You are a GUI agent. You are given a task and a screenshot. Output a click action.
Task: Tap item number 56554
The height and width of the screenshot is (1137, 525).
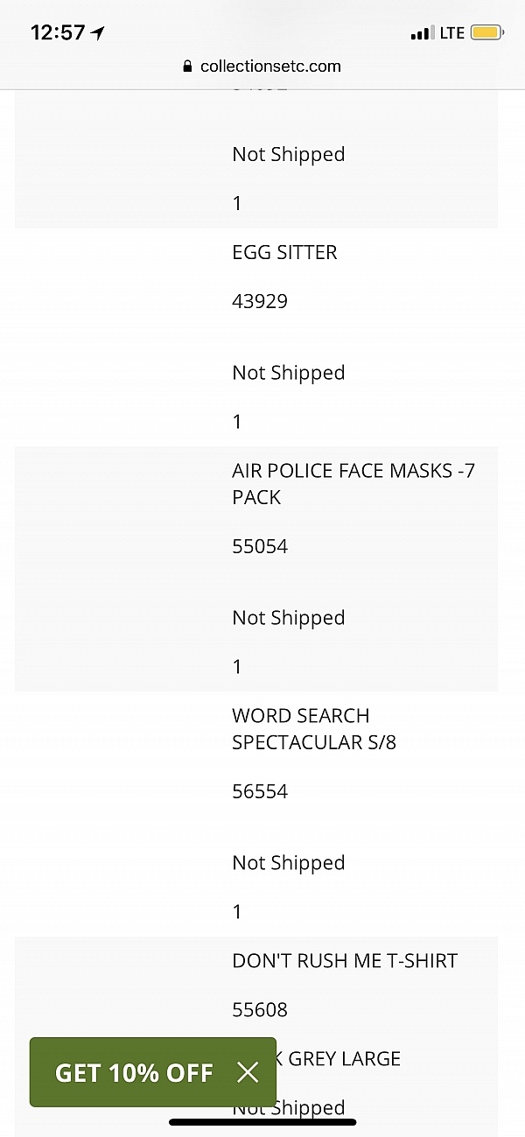pyautogui.click(x=260, y=791)
